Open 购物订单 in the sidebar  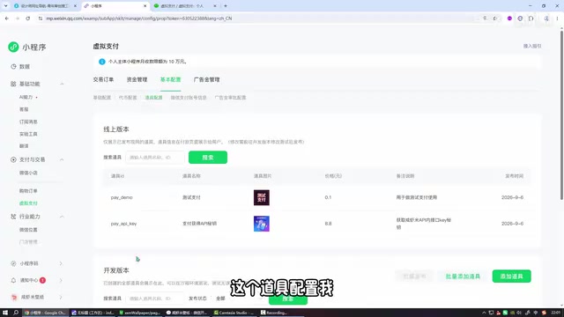(x=28, y=191)
